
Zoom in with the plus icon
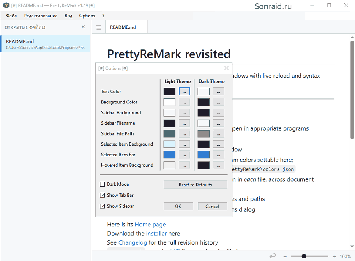tap(334, 256)
